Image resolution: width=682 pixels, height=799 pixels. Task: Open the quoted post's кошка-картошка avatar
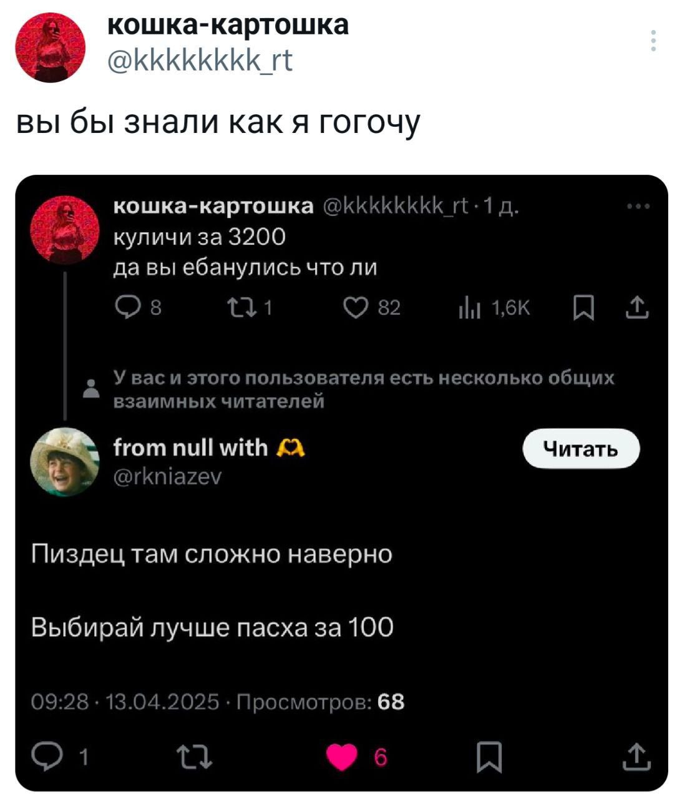pos(64,228)
